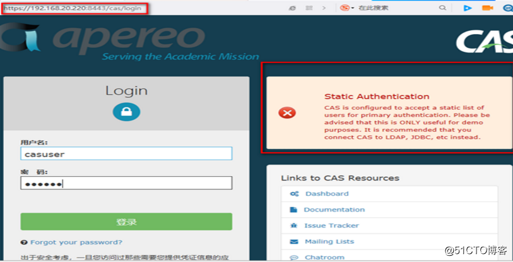Click the 密码 label
The height and width of the screenshot is (262, 513).
(34, 172)
